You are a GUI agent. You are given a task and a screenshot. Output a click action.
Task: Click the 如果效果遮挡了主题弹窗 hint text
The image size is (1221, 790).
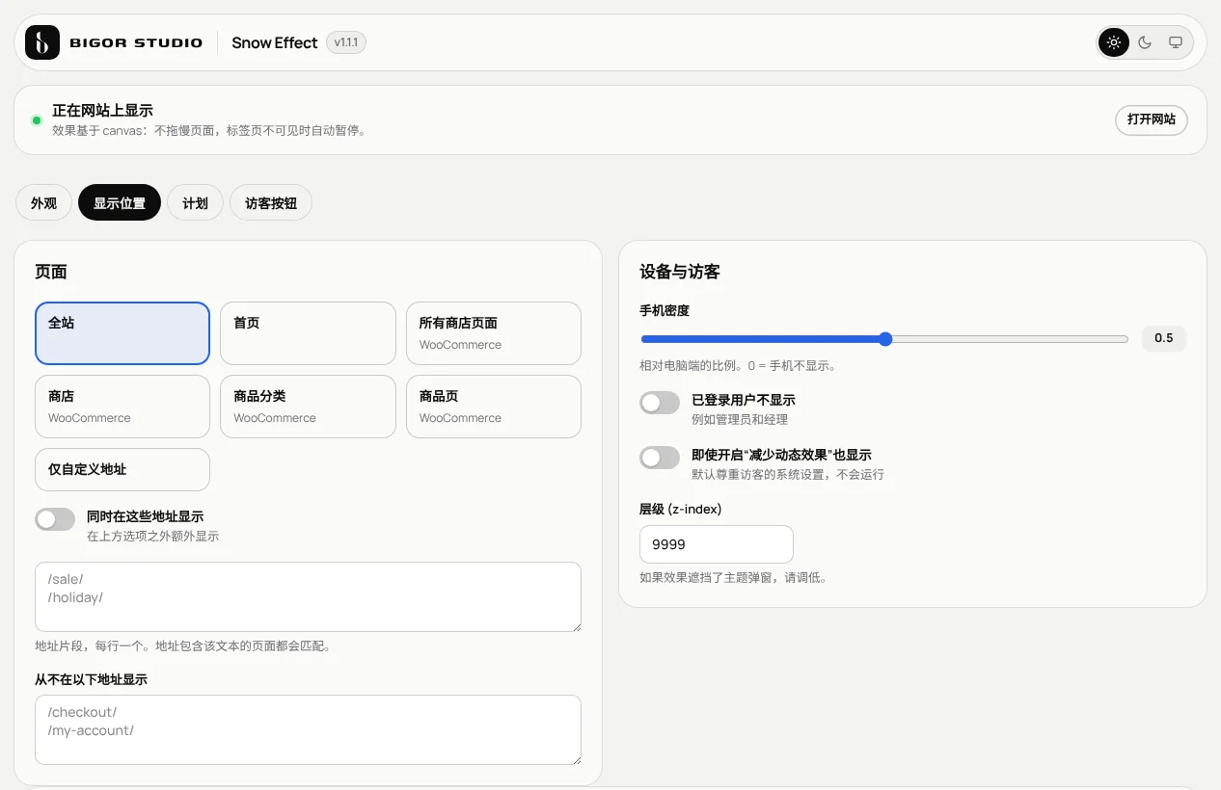coord(734,578)
